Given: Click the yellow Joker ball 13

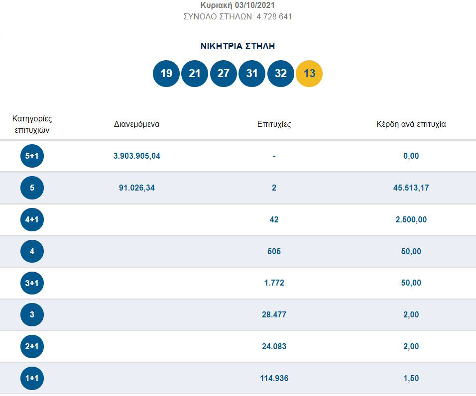Looking at the screenshot, I should pyautogui.click(x=309, y=73).
